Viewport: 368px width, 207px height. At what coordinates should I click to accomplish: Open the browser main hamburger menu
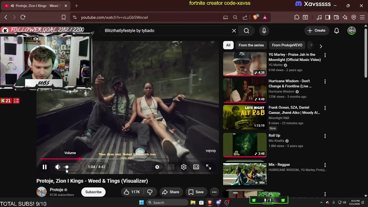(x=362, y=17)
